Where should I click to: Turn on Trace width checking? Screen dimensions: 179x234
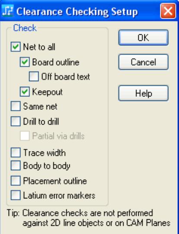16,152
